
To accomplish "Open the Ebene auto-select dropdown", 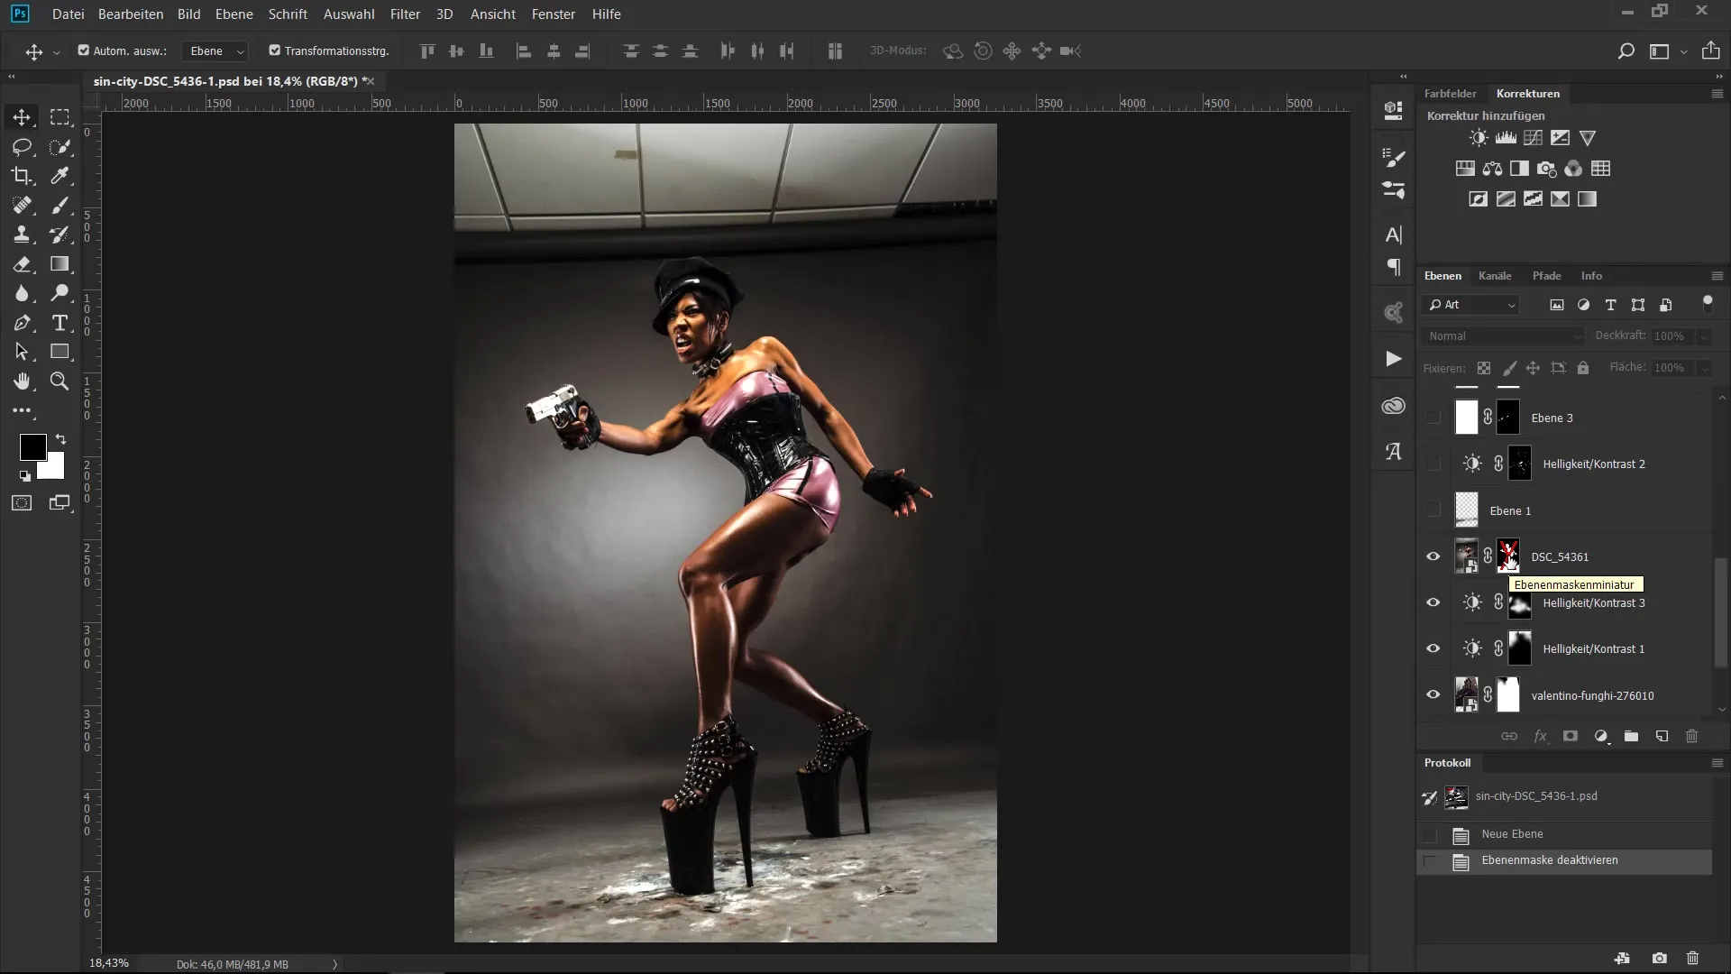I will [x=216, y=51].
